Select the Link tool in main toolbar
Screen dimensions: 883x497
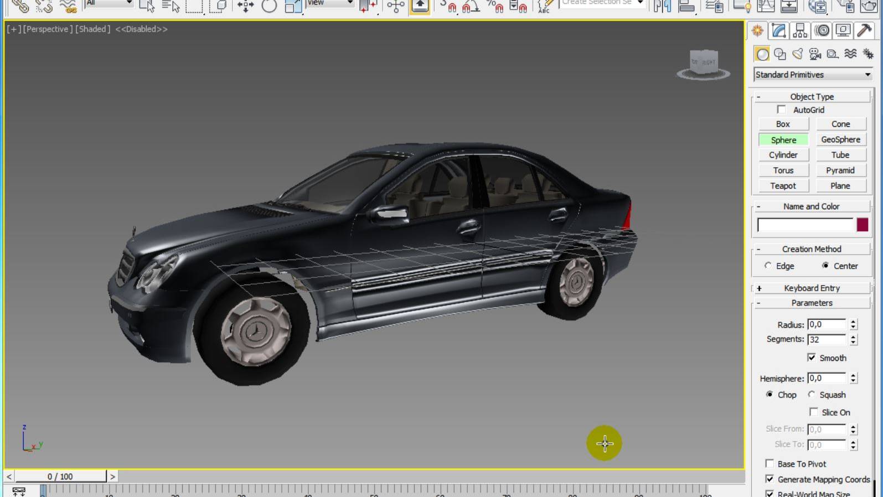point(20,6)
